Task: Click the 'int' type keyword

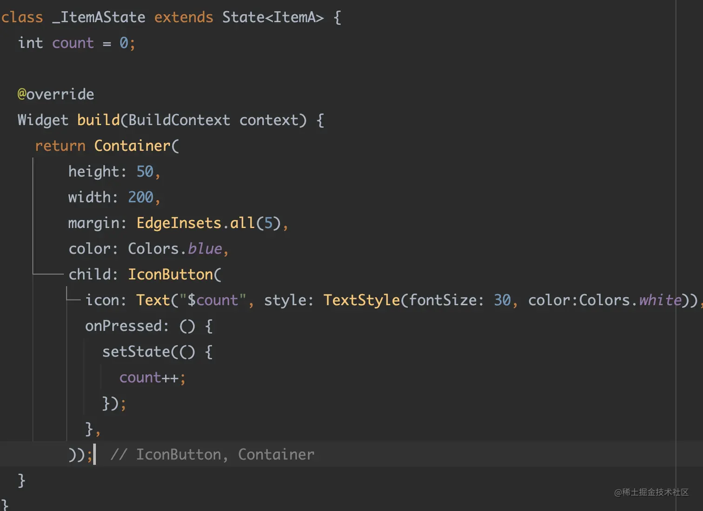Action: (31, 43)
